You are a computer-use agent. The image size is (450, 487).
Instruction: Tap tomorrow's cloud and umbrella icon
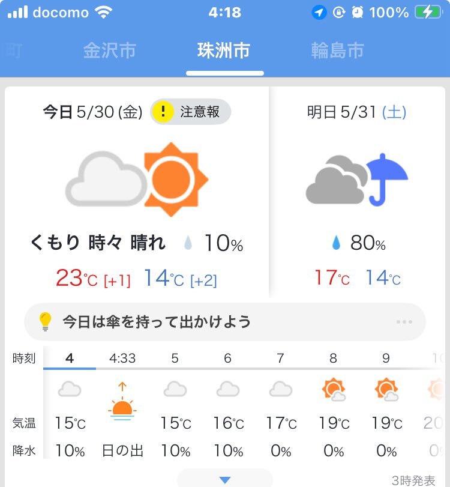[357, 180]
